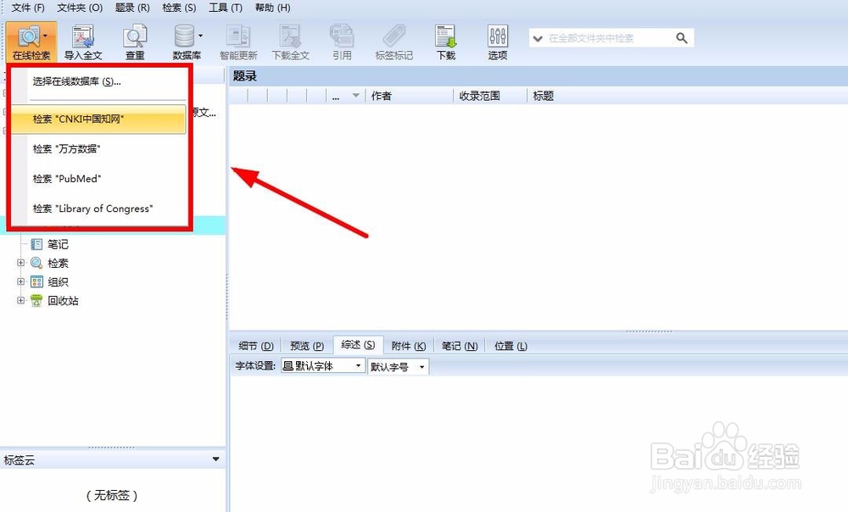
Task: Click the 笔记 notebook icon in tree
Action: point(36,244)
